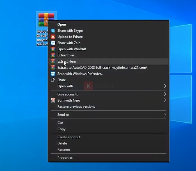Choose Open with WinRAR
196x171 pixels.
click(108, 49)
